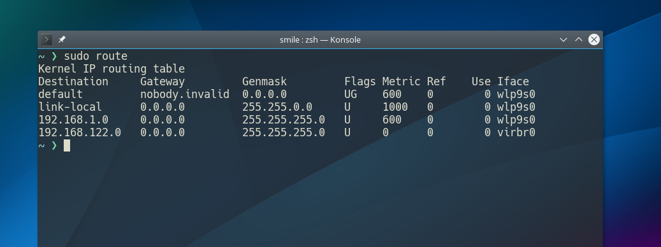Click the metric '0' in 192.168.122.0 row
The image size is (661, 247).
tap(386, 132)
